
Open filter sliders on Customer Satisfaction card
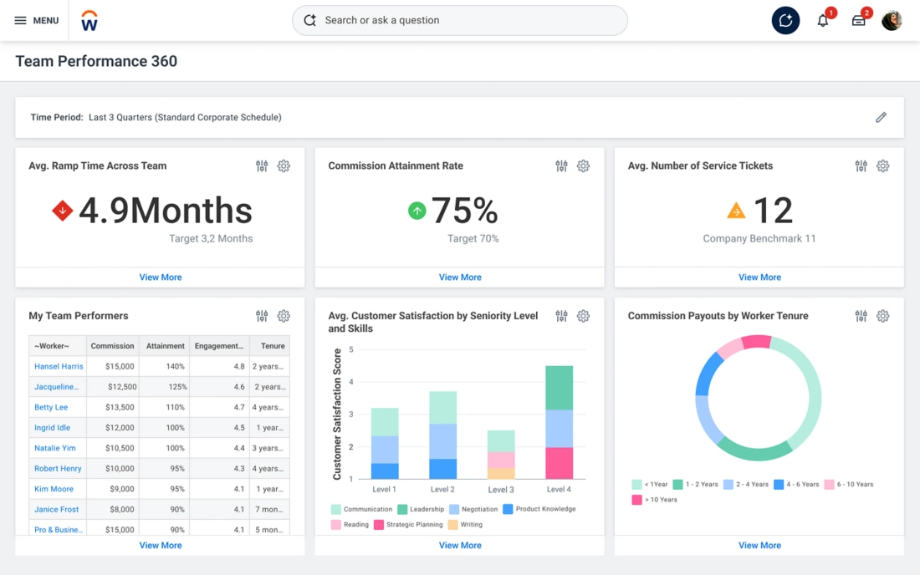561,316
